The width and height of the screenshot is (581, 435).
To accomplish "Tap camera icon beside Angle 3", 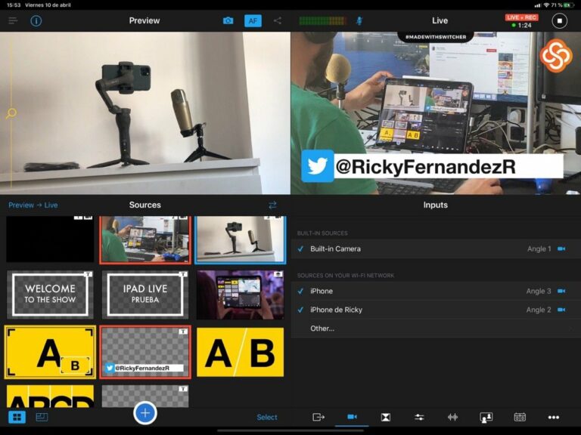I will 561,291.
